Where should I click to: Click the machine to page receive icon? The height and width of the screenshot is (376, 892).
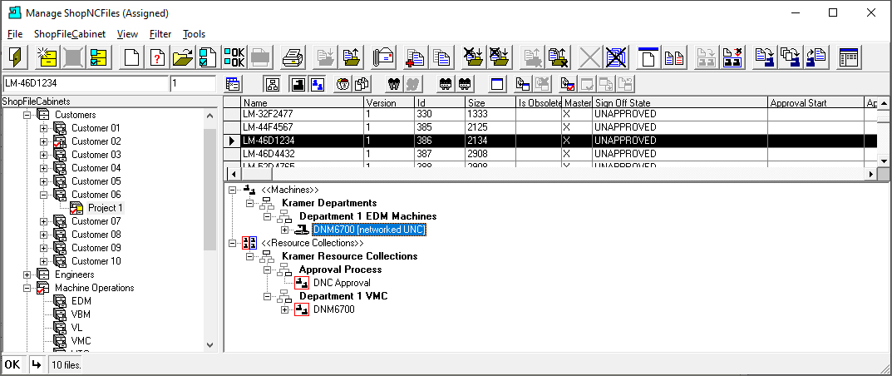pyautogui.click(x=816, y=57)
